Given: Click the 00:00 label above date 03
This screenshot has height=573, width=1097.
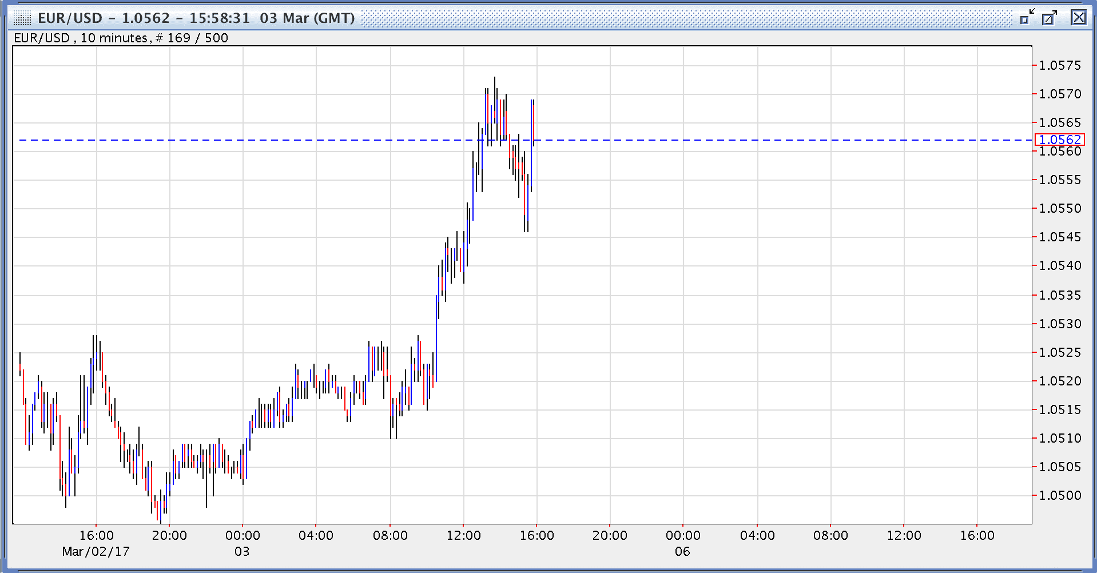Looking at the screenshot, I should pyautogui.click(x=243, y=536).
